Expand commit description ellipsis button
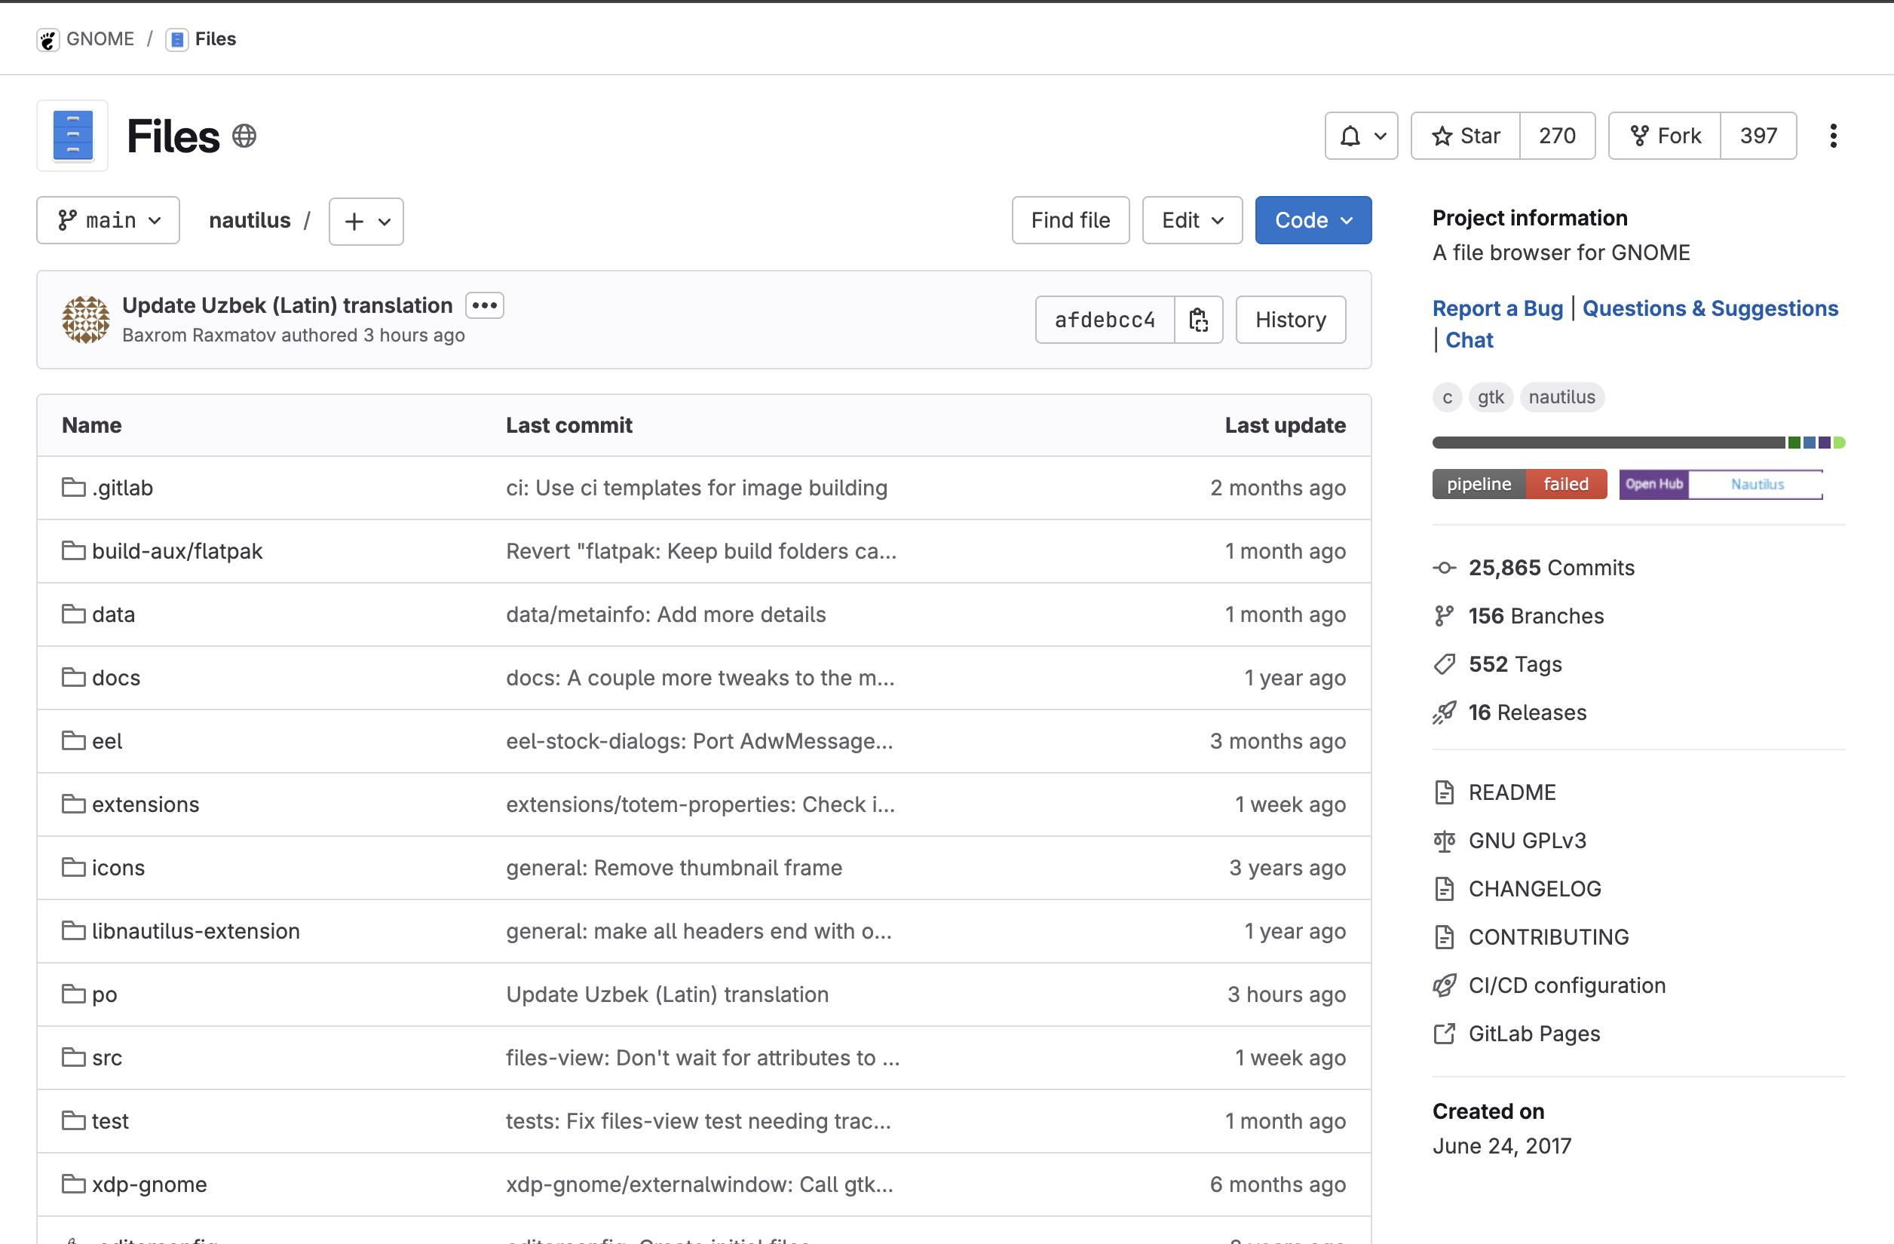1894x1244 pixels. pyautogui.click(x=485, y=305)
